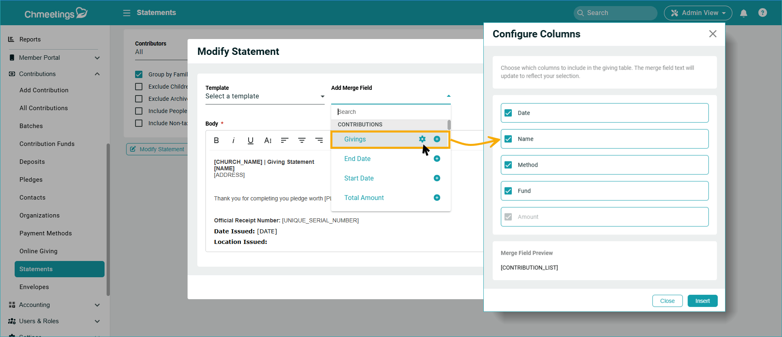Click the Close button in Configure Columns
This screenshot has height=337, width=782.
coord(667,301)
